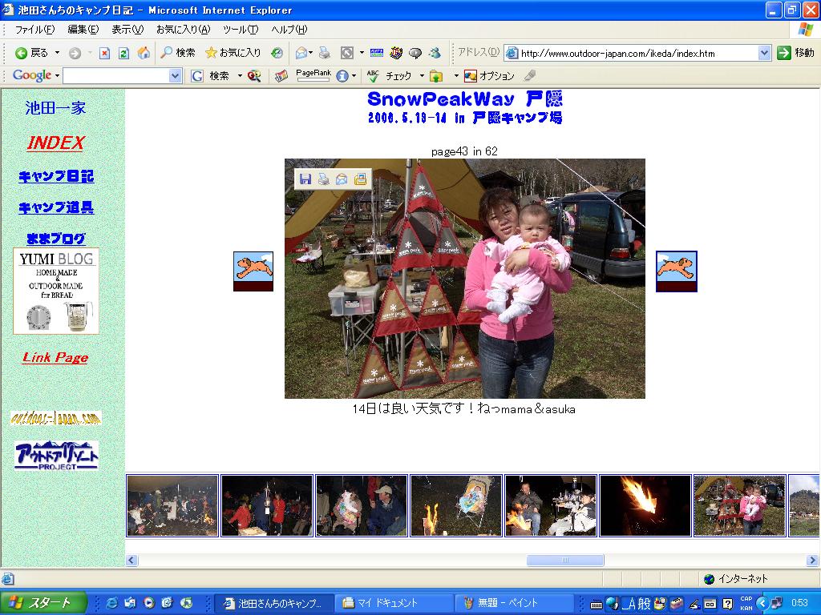The image size is (821, 615).
Task: Click Google toolbar 検索 search button
Action: tap(211, 76)
